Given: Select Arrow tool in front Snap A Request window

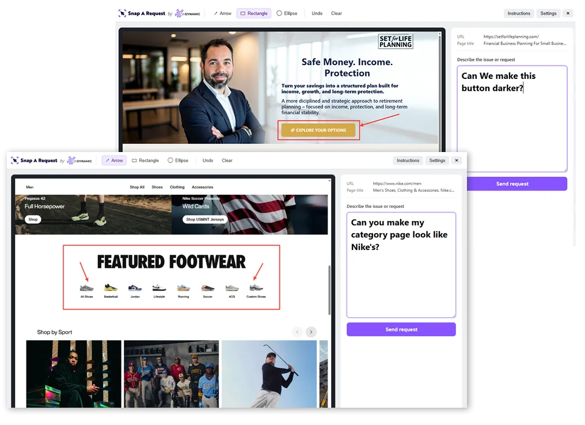Looking at the screenshot, I should [x=114, y=161].
